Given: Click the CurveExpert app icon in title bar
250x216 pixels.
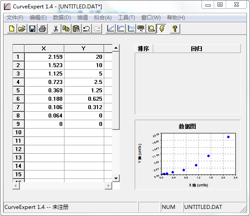Looking at the screenshot, I should [x=7, y=7].
